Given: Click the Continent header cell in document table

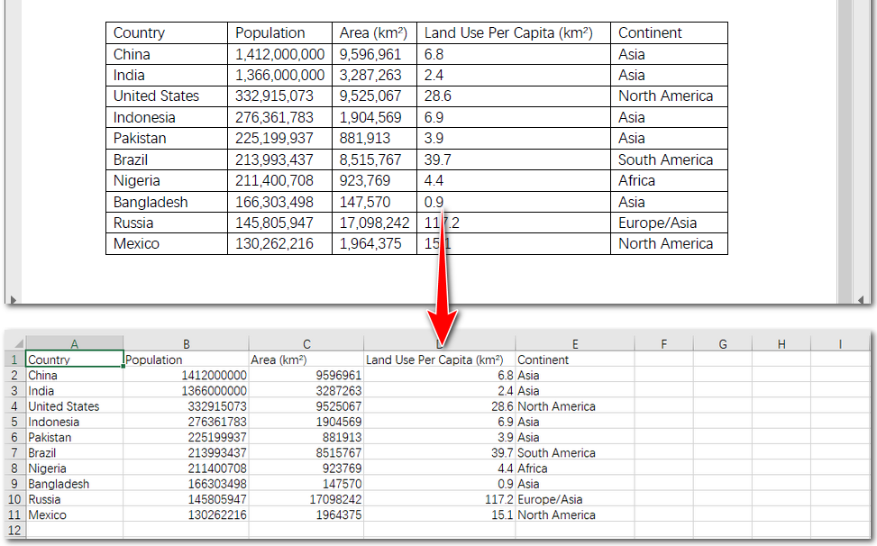Looking at the screenshot, I should tap(668, 33).
